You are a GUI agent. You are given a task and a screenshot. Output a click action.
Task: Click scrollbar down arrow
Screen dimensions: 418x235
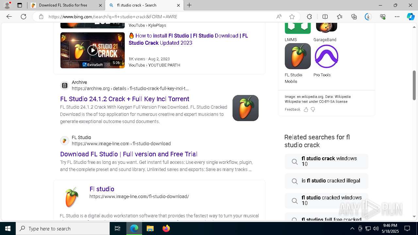414,216
